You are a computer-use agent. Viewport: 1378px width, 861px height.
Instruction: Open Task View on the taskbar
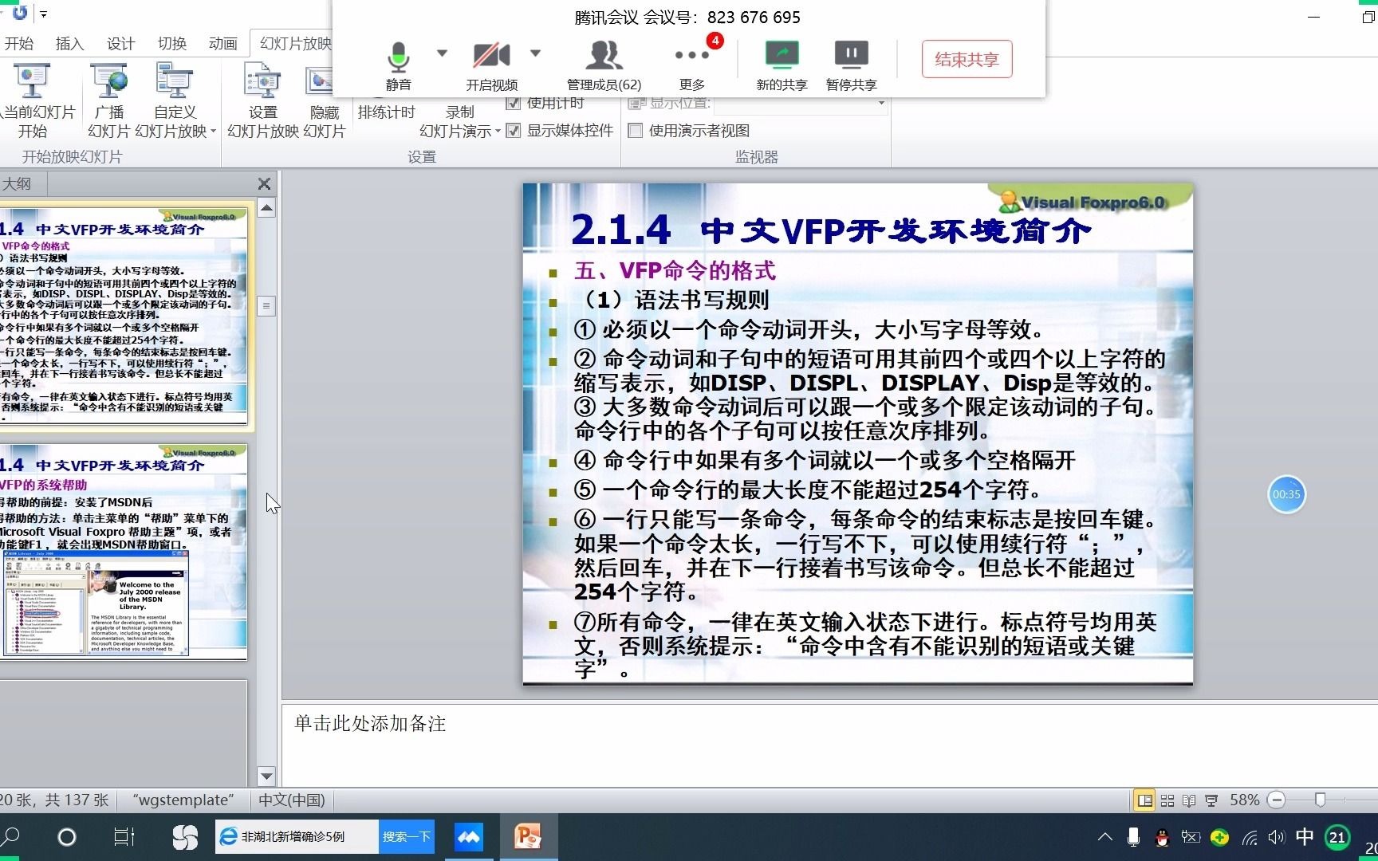coord(124,837)
